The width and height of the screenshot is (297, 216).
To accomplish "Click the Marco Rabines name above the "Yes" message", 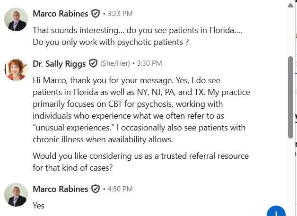I will point(60,189).
